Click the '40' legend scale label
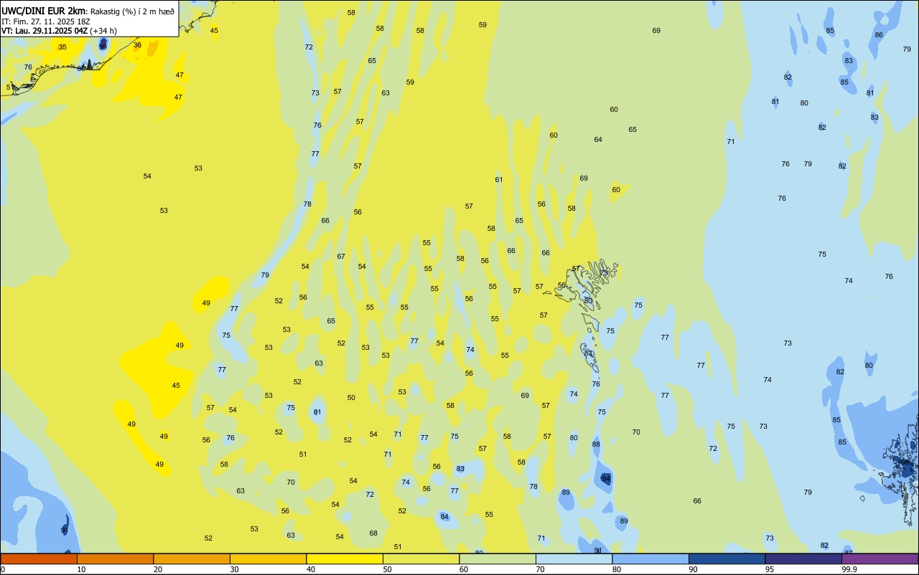The width and height of the screenshot is (919, 575). 311,569
